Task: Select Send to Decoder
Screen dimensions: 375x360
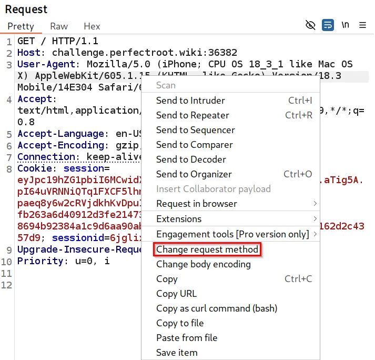Action: click(x=191, y=159)
